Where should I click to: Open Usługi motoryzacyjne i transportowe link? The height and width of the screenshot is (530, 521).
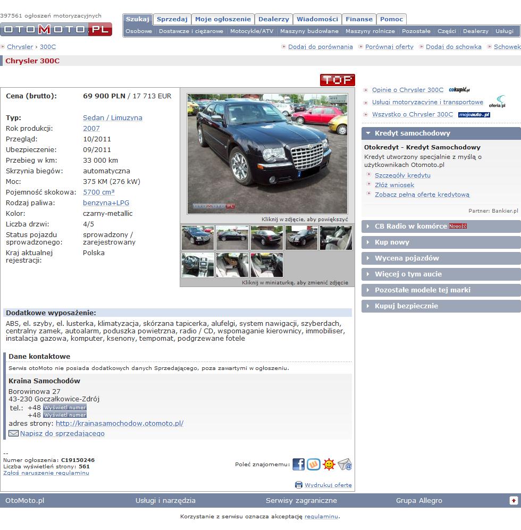(427, 102)
